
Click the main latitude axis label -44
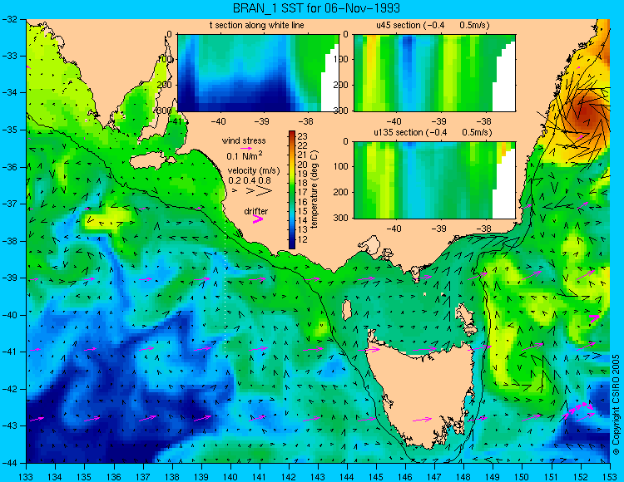pos(9,463)
